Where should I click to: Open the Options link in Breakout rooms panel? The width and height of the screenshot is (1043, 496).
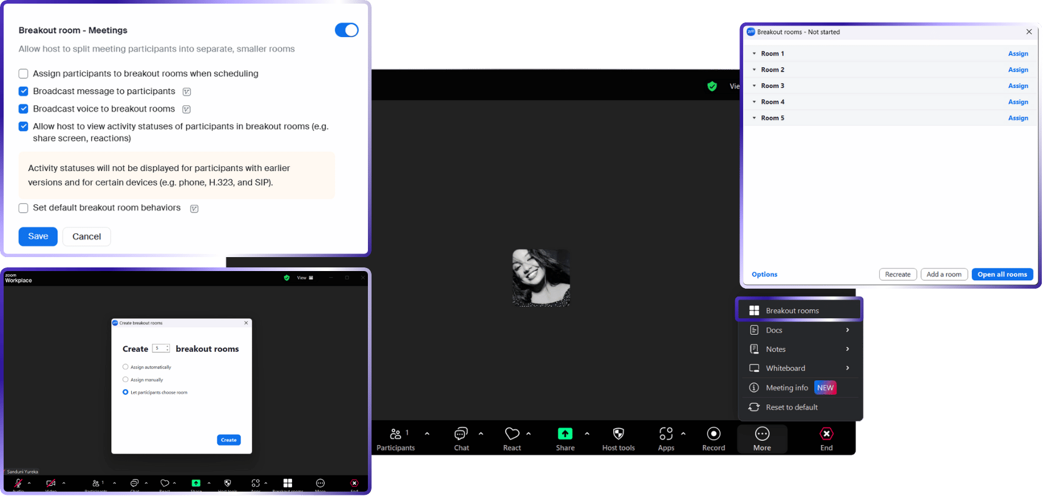764,274
